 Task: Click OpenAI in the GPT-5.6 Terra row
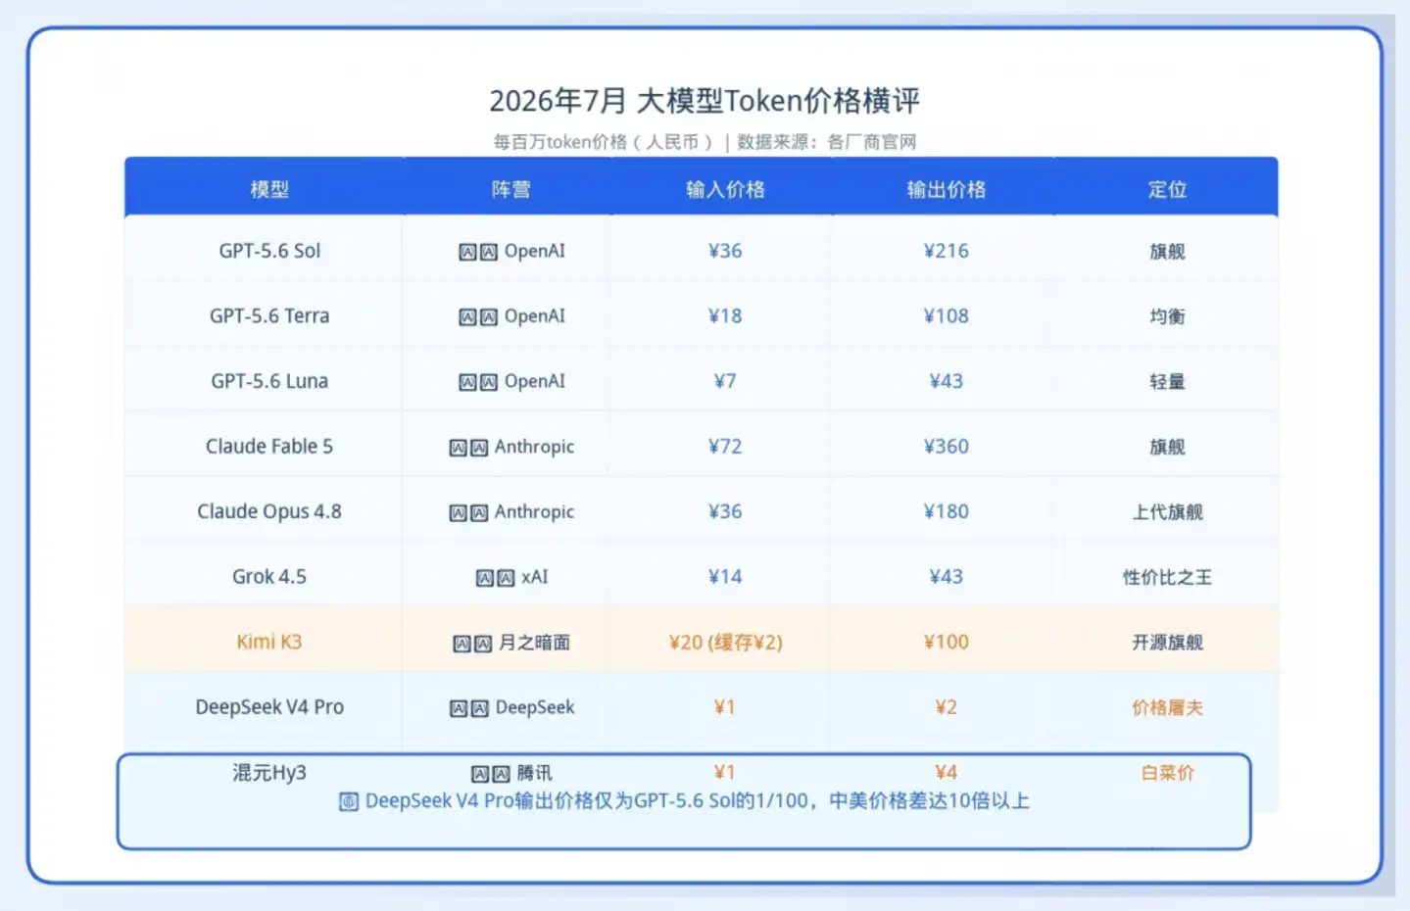(535, 315)
